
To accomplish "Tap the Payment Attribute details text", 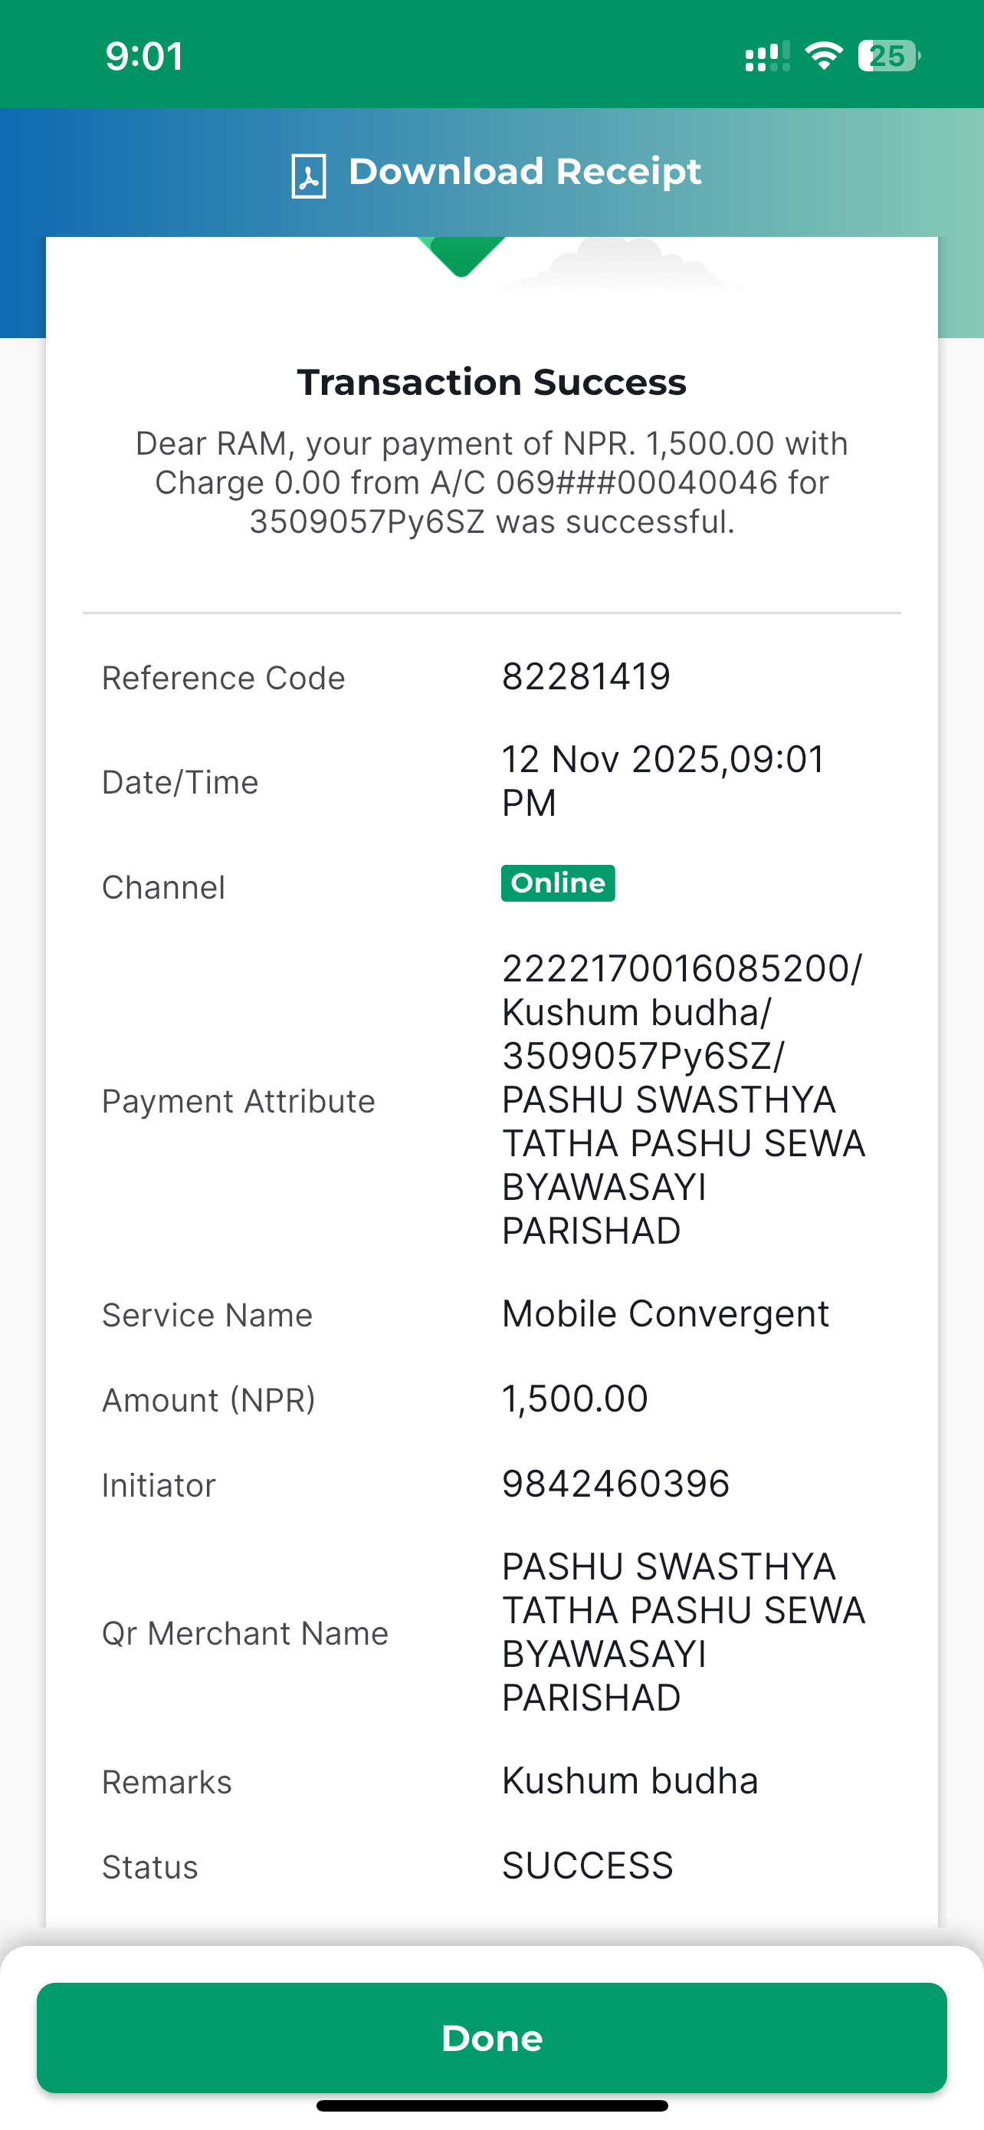I will pos(684,1099).
